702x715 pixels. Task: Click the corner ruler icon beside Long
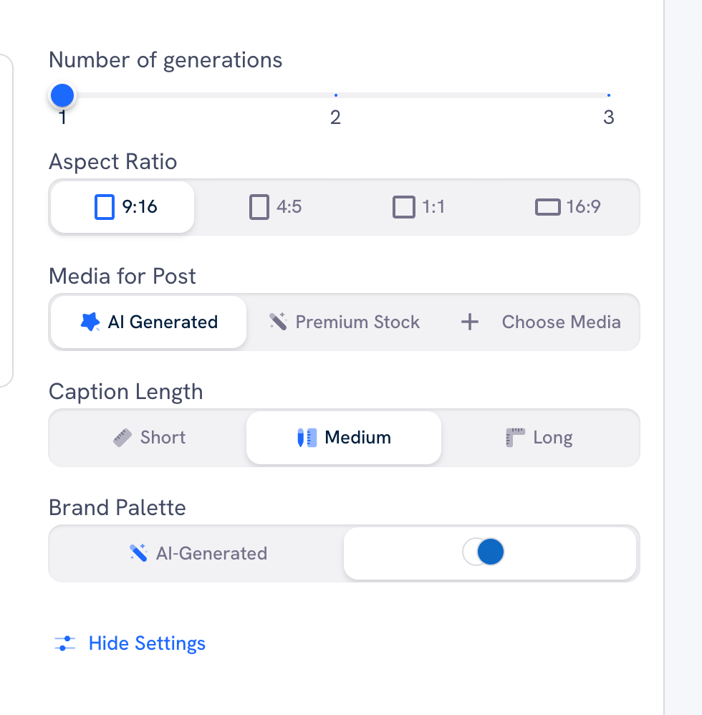point(517,437)
